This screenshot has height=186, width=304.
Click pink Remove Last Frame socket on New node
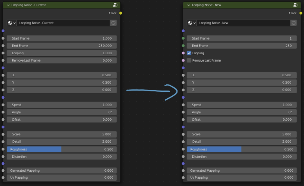pyautogui.click(x=183, y=60)
